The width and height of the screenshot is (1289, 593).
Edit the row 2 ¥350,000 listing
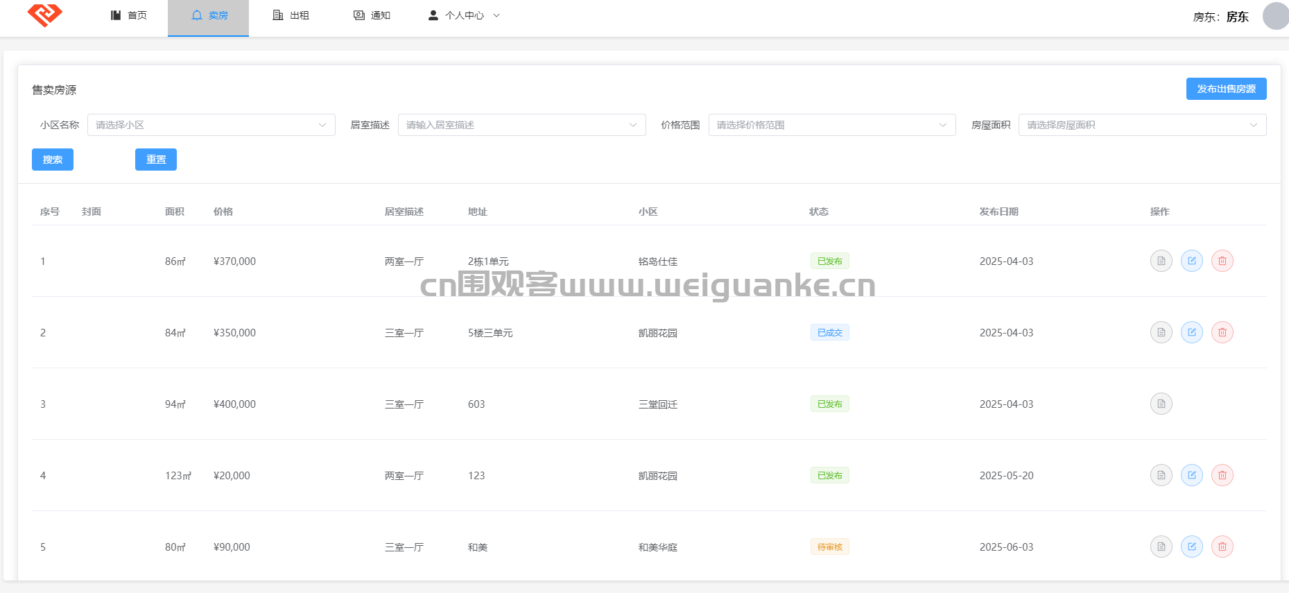1192,332
